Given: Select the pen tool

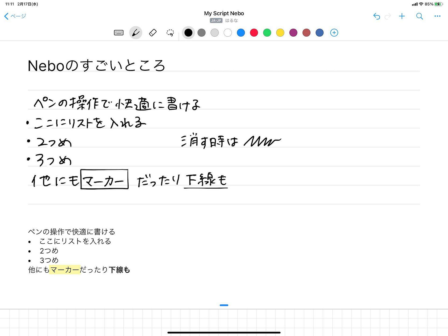Looking at the screenshot, I should 136,33.
